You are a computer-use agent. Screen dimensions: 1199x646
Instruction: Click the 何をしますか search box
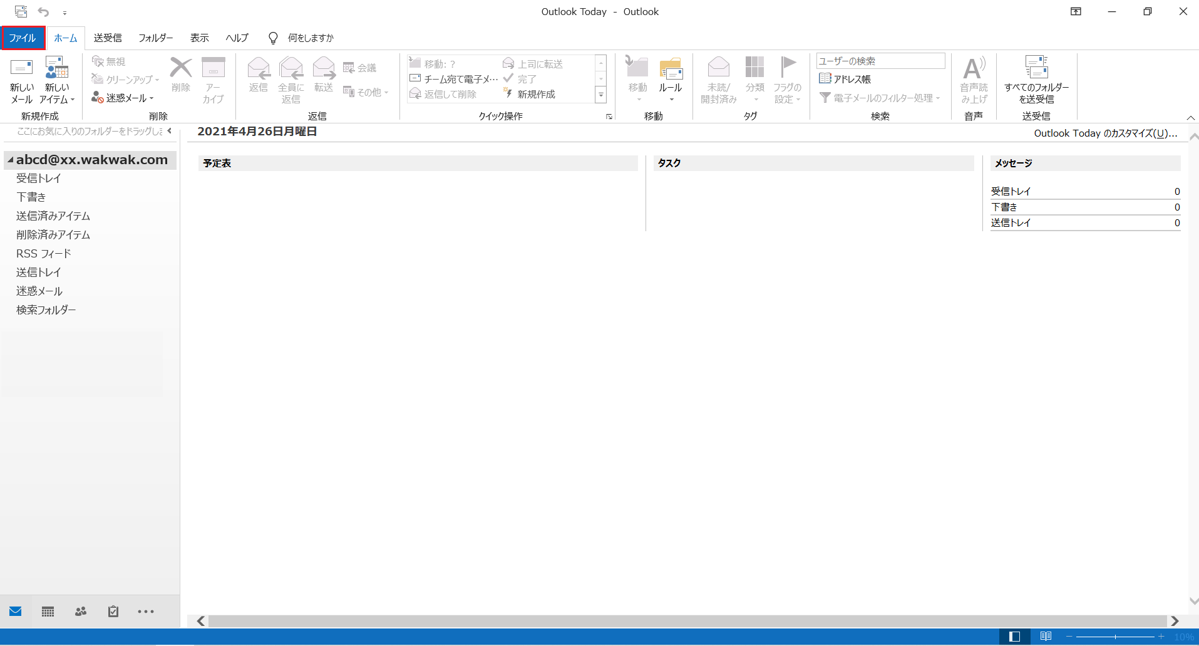point(311,38)
